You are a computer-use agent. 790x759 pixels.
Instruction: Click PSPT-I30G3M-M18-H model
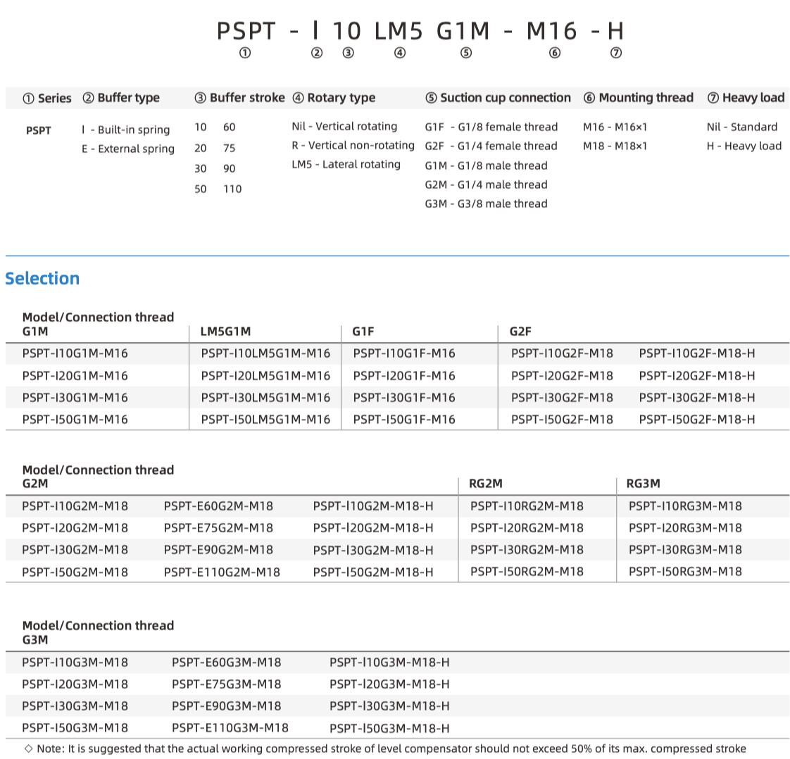(389, 706)
